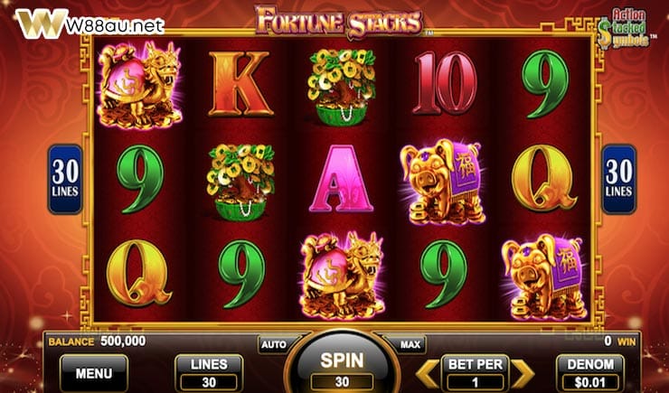Open the MENU button
This screenshot has height=393, width=669.
point(94,373)
